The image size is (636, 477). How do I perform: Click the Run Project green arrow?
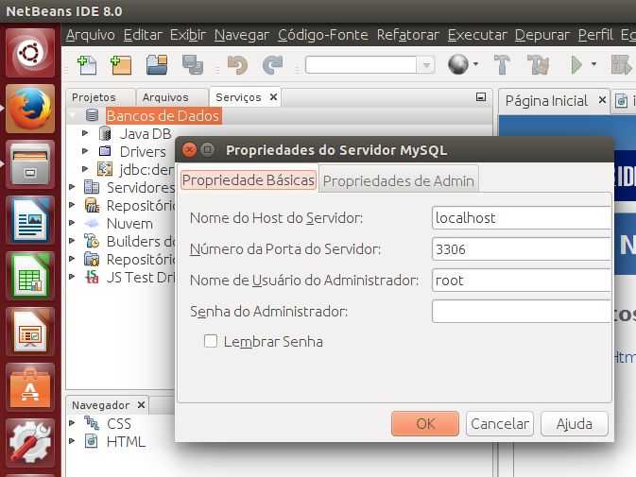[x=576, y=65]
